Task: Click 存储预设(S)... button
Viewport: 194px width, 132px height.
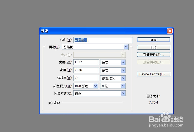Action: tap(154, 55)
